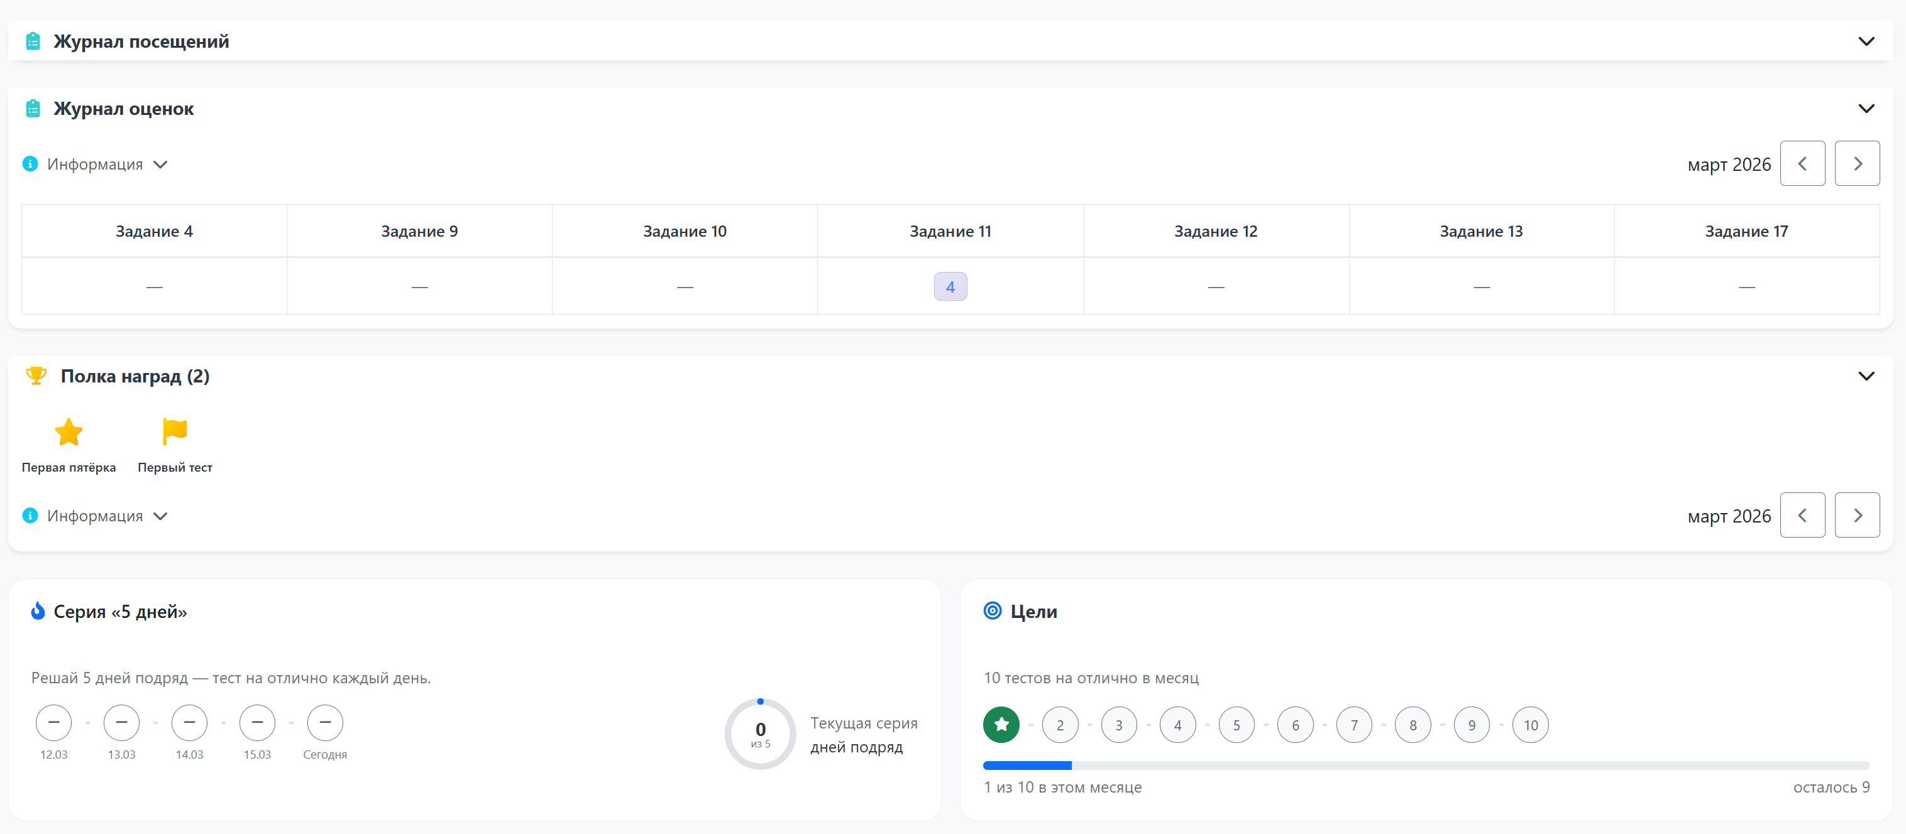This screenshot has width=1906, height=834.
Task: Click the clipboard icon beside Журнал посещений
Action: (33, 41)
